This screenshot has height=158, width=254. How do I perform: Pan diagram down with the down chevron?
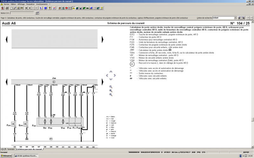(x=111, y=79)
